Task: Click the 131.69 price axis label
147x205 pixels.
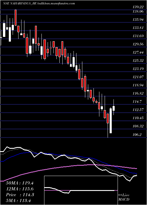Action: point(139,36)
